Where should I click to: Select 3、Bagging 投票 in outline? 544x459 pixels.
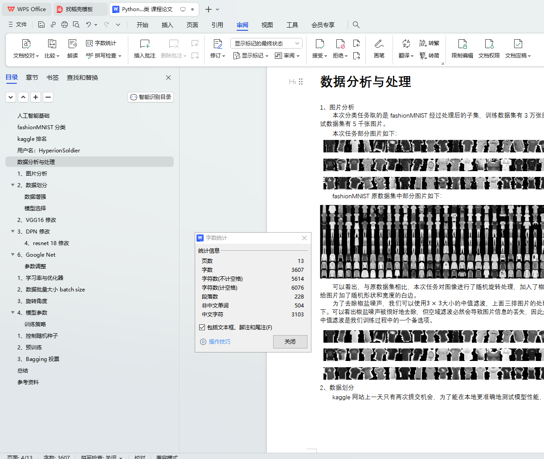(x=38, y=359)
